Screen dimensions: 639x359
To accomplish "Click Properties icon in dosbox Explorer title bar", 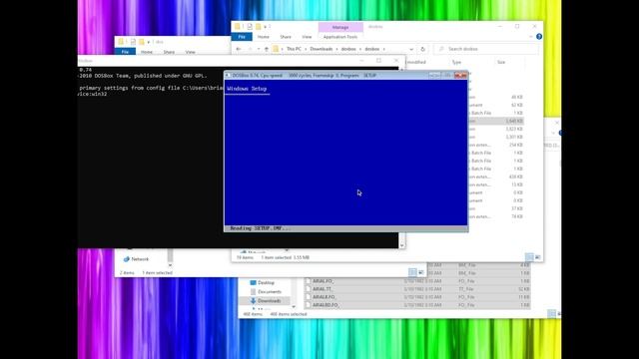I will pyautogui.click(x=250, y=27).
